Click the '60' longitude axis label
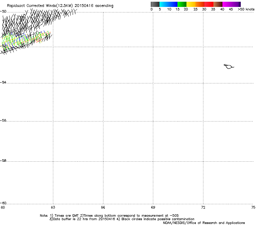This screenshot has width=256, height=225. coord(3,207)
